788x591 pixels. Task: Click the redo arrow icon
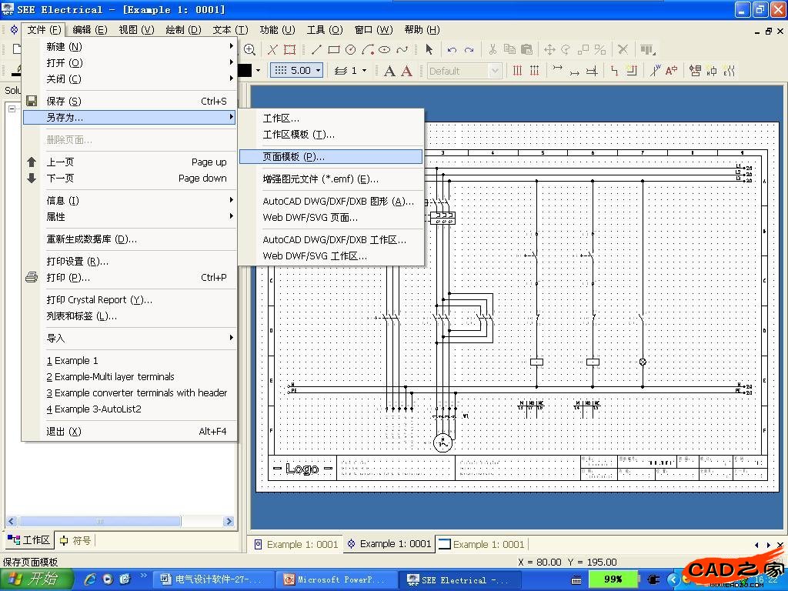point(469,50)
